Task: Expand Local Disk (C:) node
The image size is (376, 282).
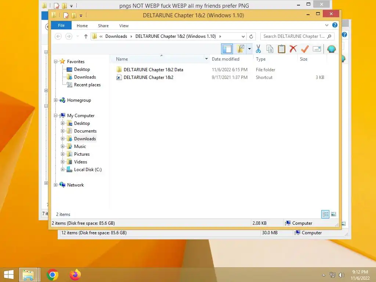Action: [62, 170]
